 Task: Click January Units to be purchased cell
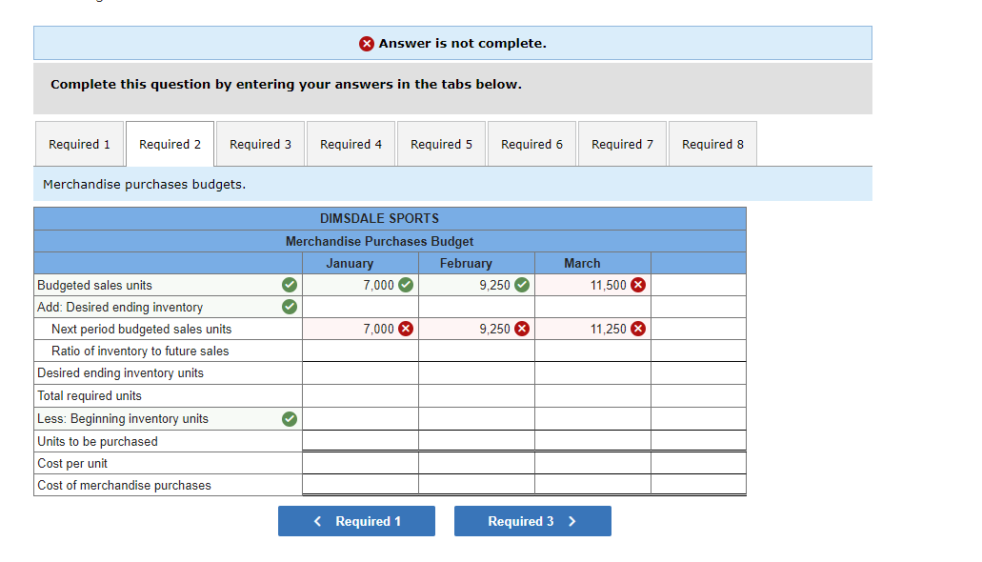click(361, 441)
